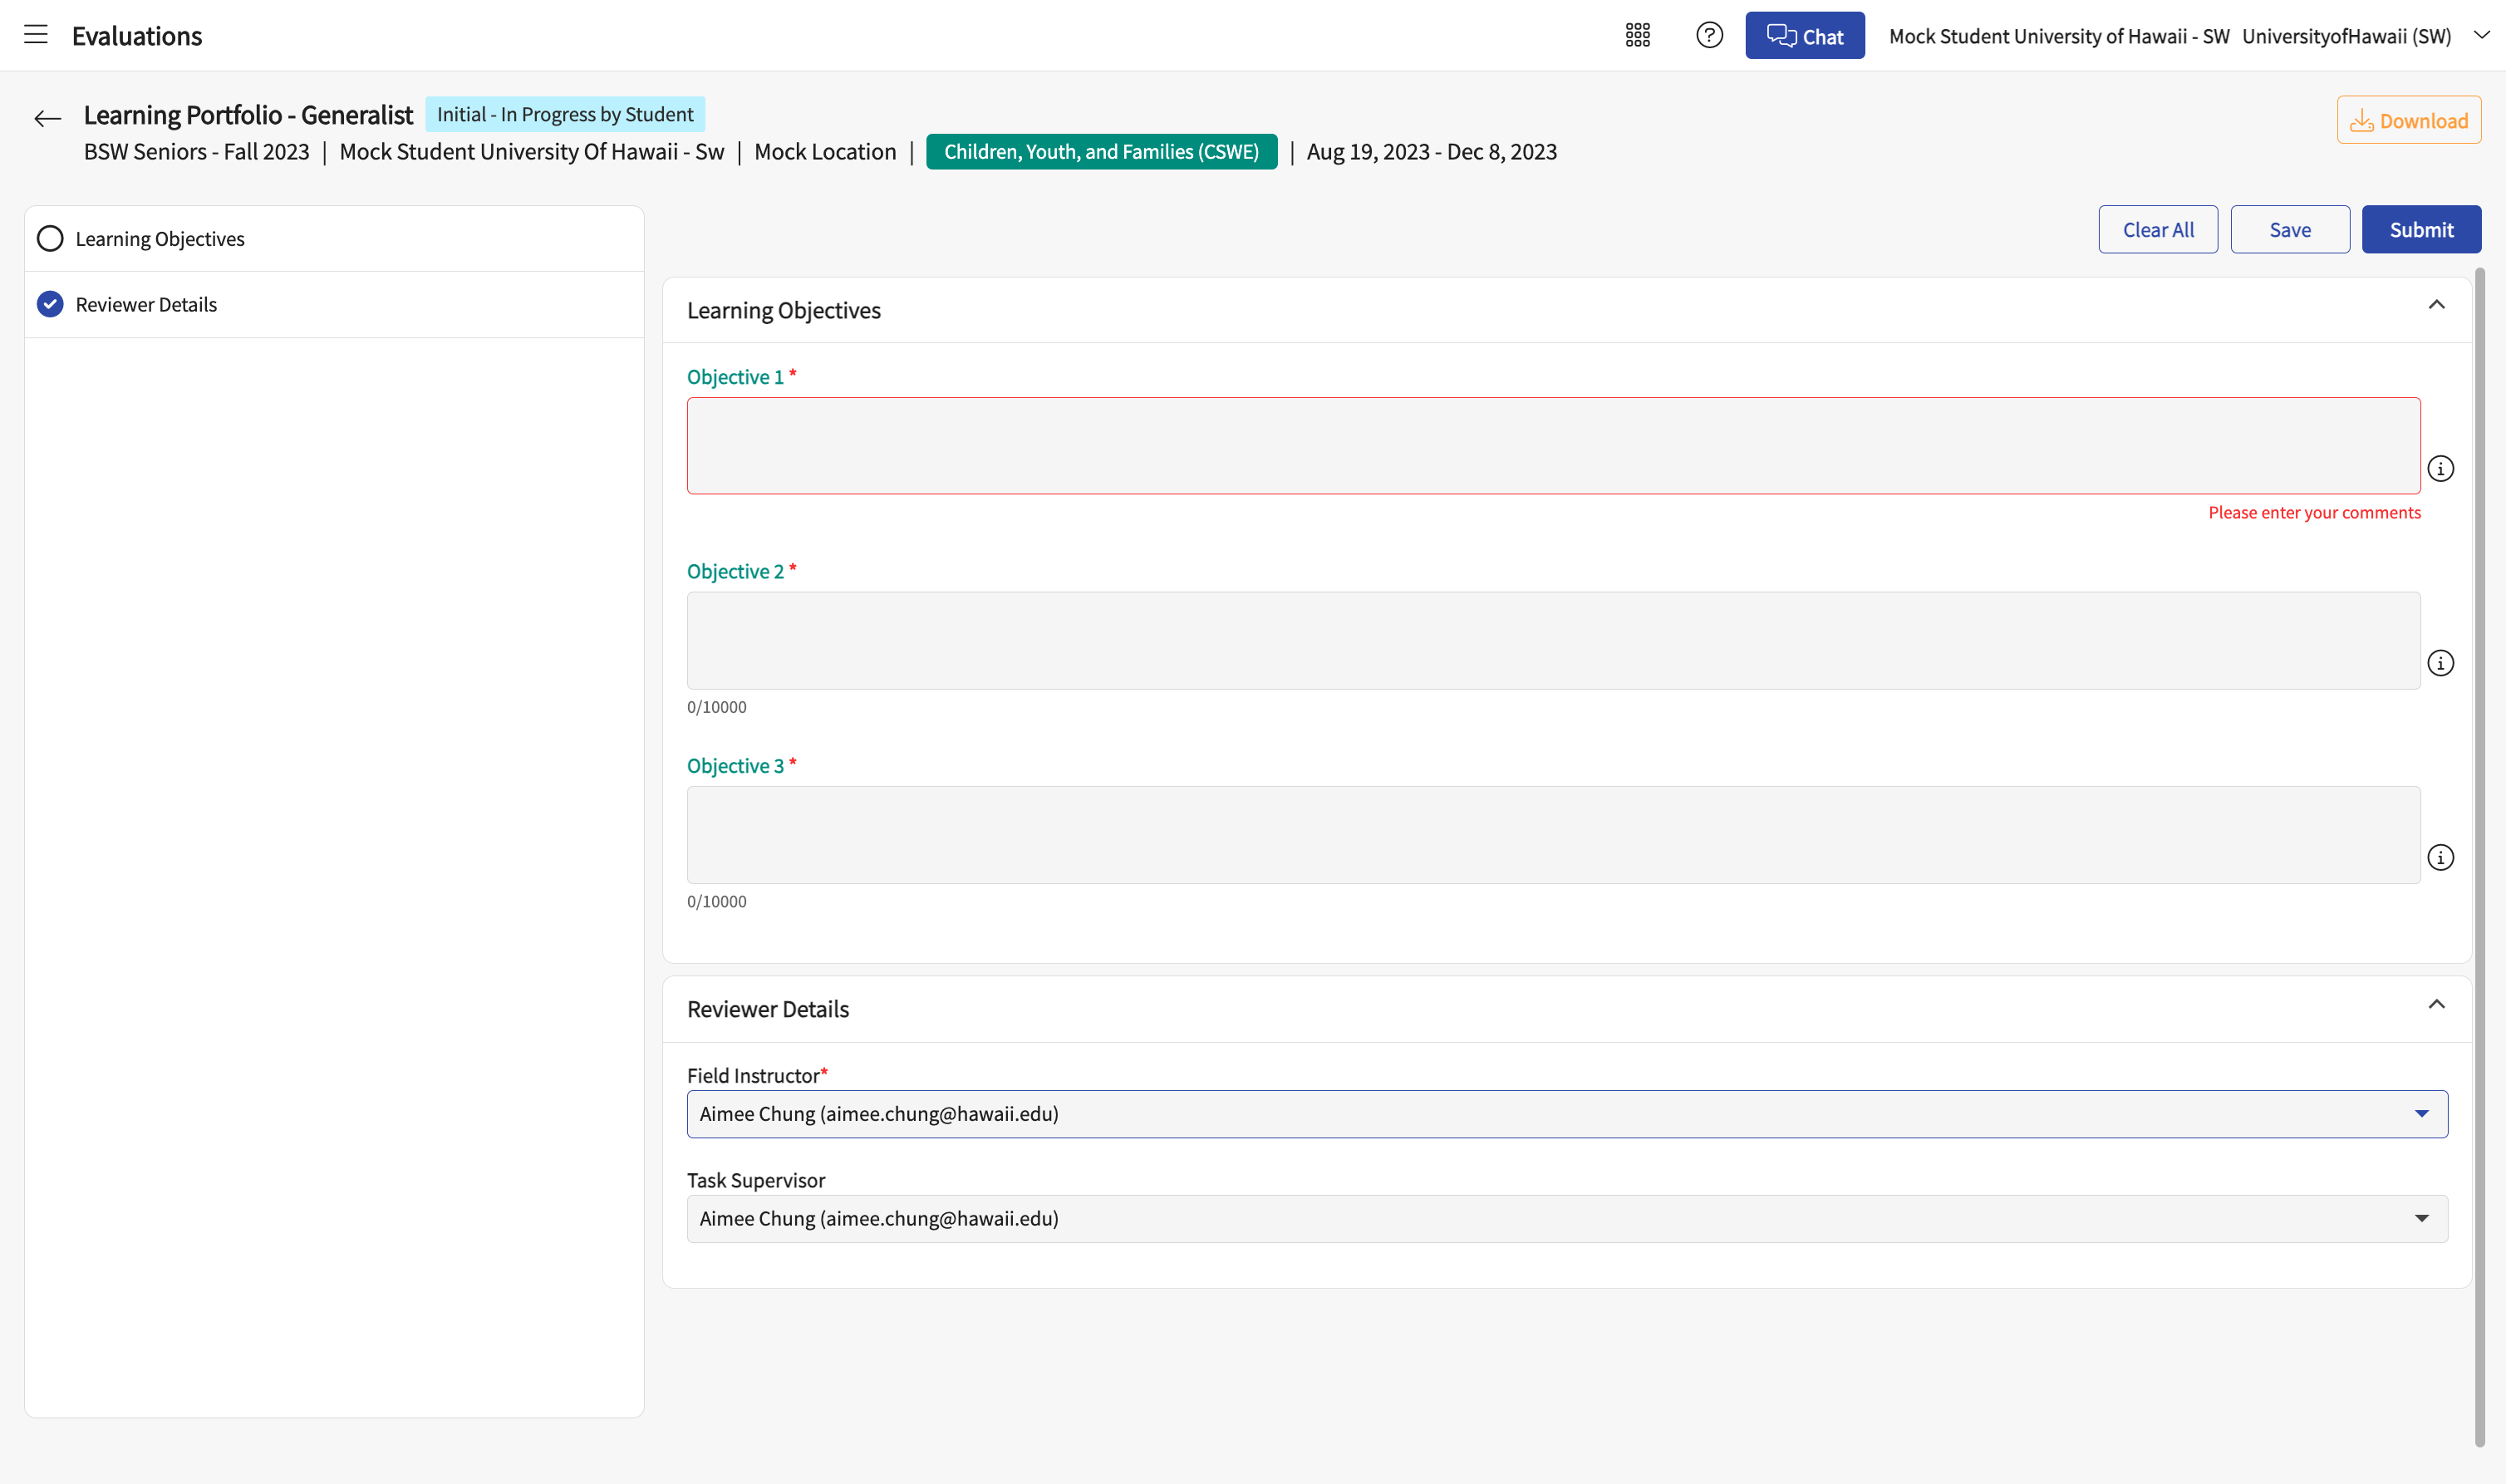Collapse the Learning Objectives section

[x=2436, y=305]
